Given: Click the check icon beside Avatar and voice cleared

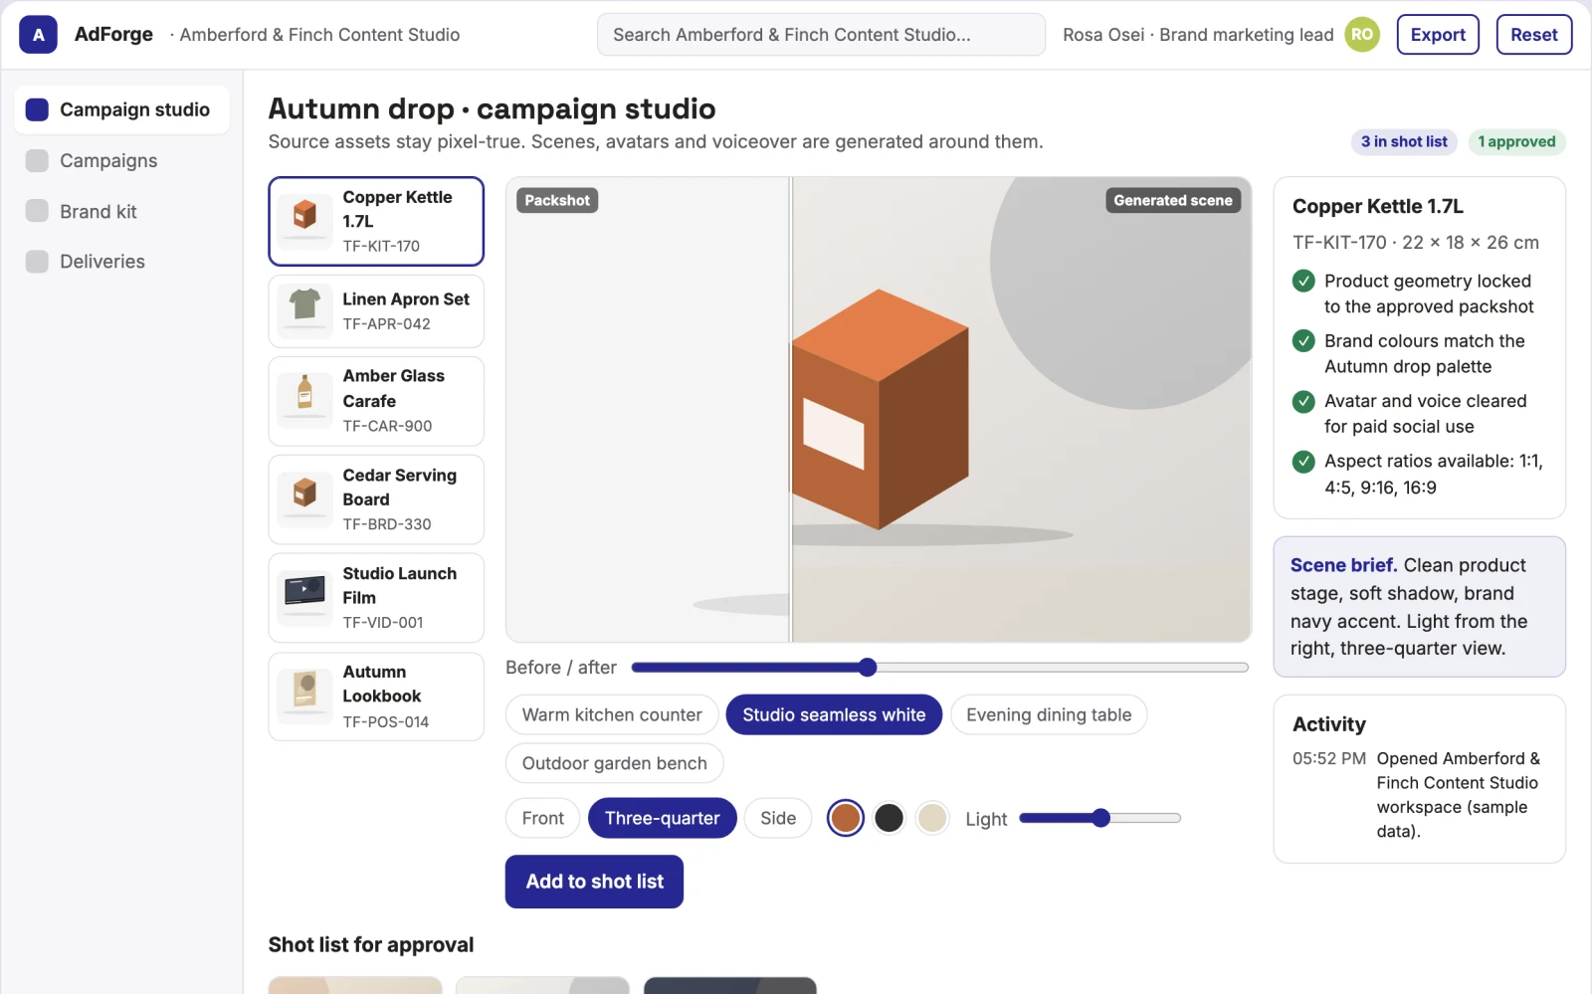Looking at the screenshot, I should click(x=1303, y=401).
